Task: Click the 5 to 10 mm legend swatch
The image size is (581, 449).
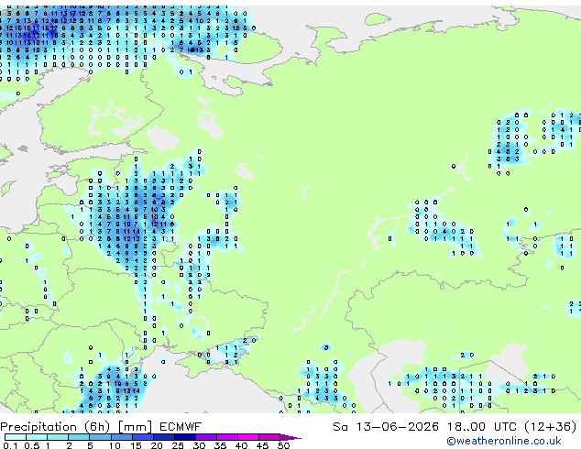Action: click(x=100, y=437)
